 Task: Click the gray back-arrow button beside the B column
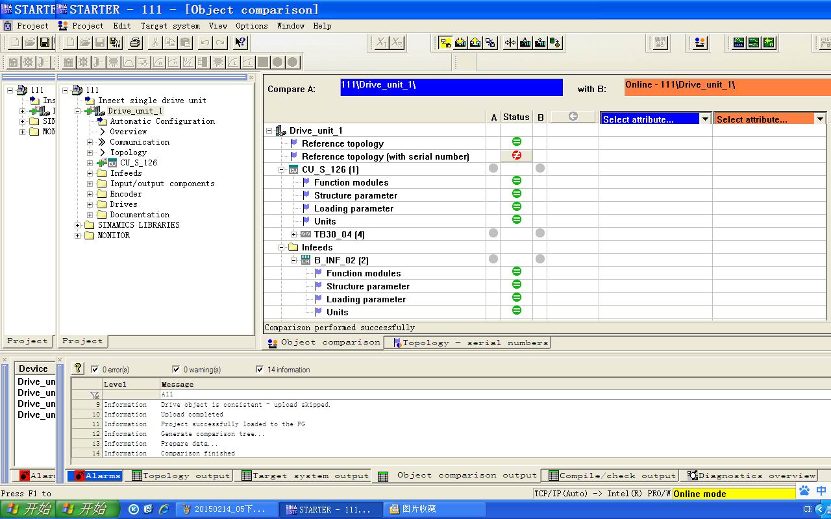[573, 117]
